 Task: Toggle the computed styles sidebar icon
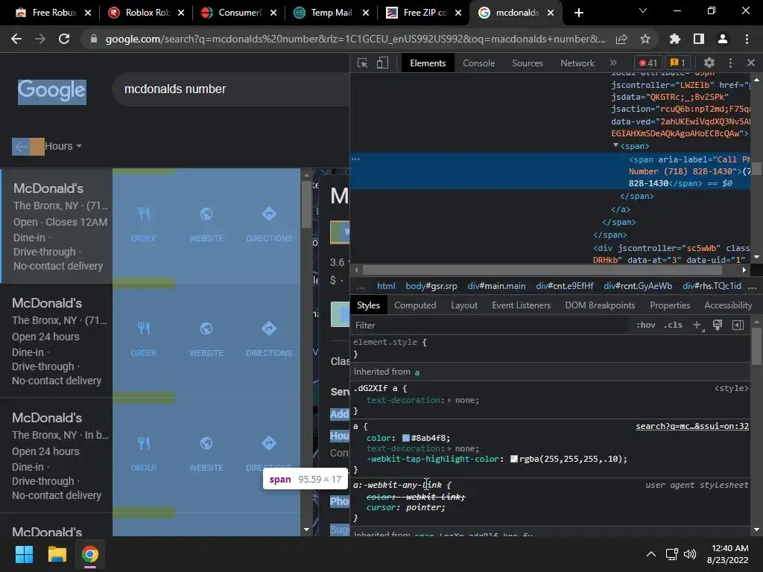738,325
